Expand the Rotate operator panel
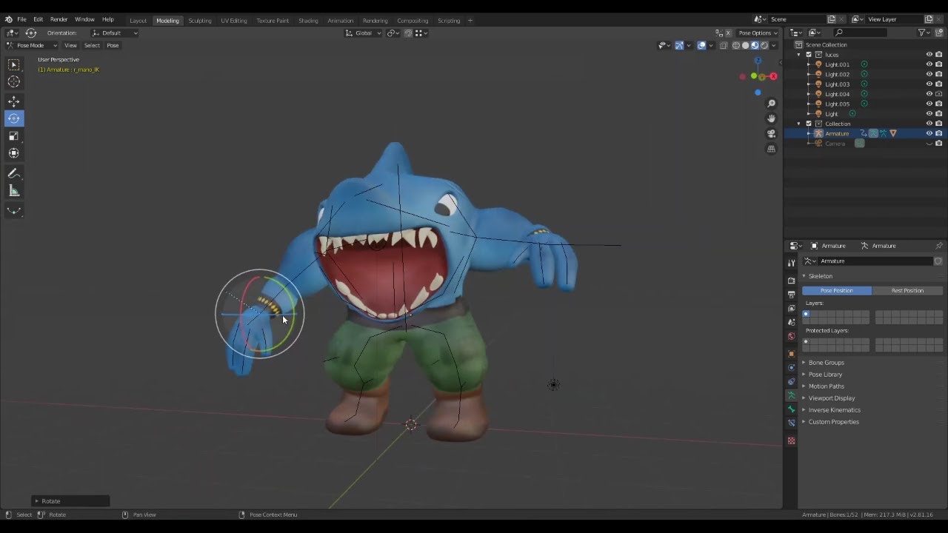Screen dimensions: 948x533 tap(70, 501)
